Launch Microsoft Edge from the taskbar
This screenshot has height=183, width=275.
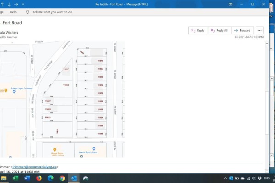50,178
